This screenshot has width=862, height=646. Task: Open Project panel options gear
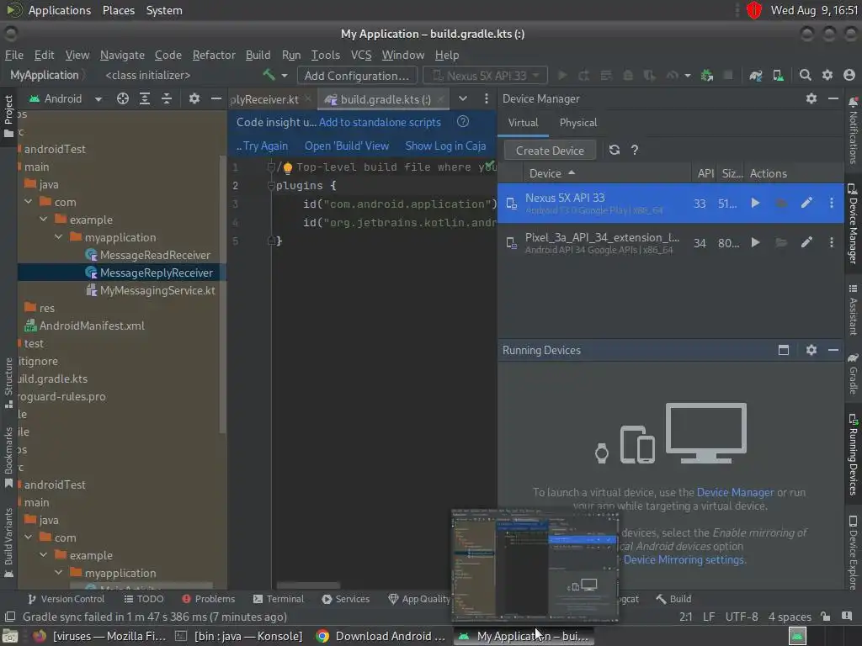tap(194, 99)
